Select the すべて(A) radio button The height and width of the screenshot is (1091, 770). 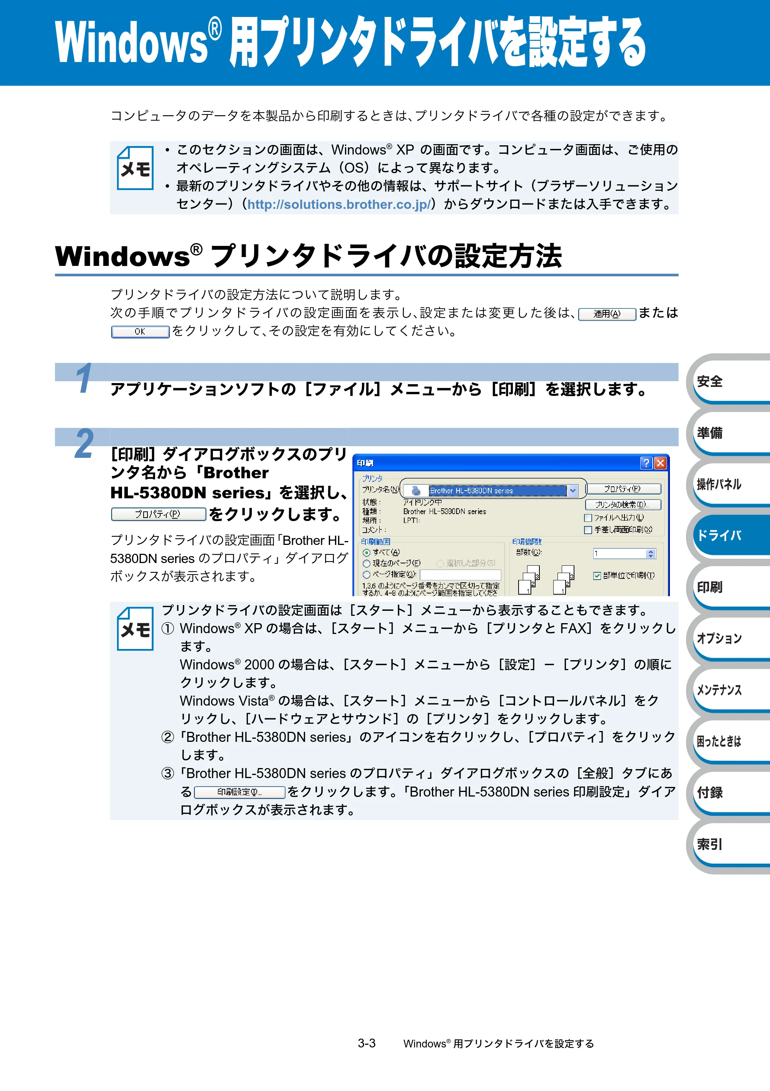click(367, 552)
